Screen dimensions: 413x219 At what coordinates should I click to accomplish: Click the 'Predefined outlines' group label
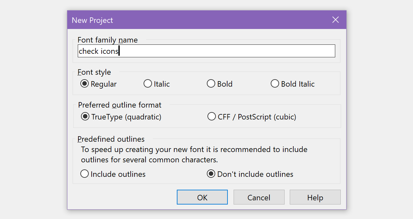(111, 139)
